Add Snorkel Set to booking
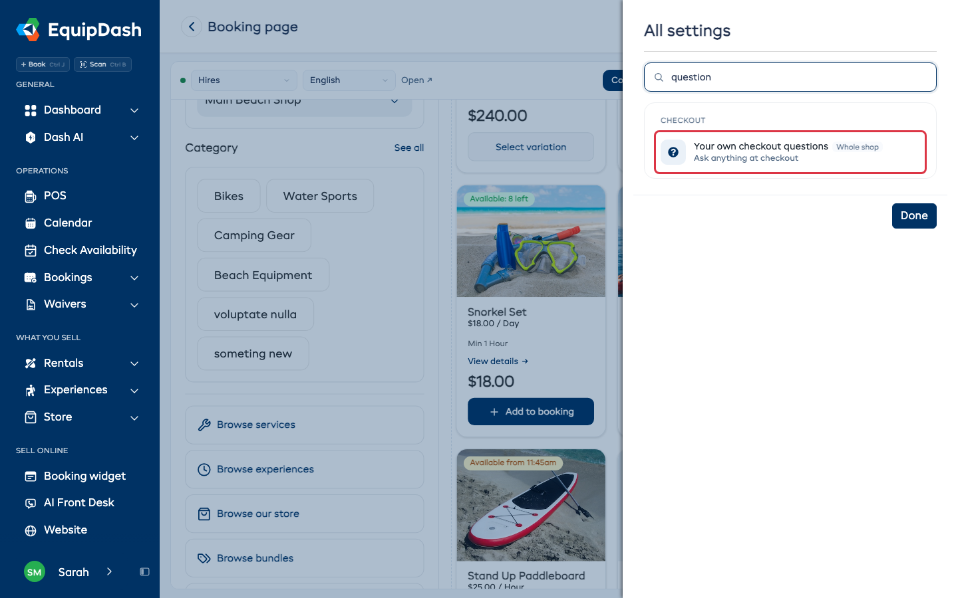This screenshot has height=598, width=958. point(531,411)
